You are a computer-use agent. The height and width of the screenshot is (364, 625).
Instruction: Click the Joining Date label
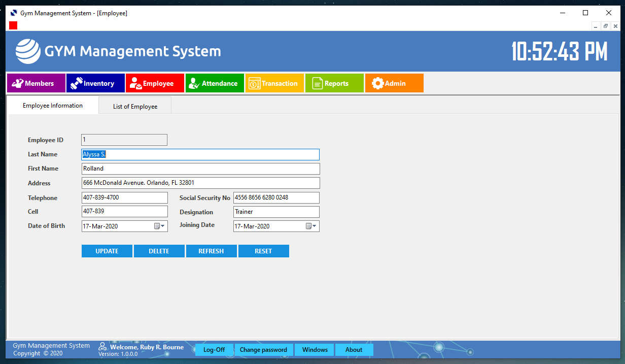click(x=197, y=225)
